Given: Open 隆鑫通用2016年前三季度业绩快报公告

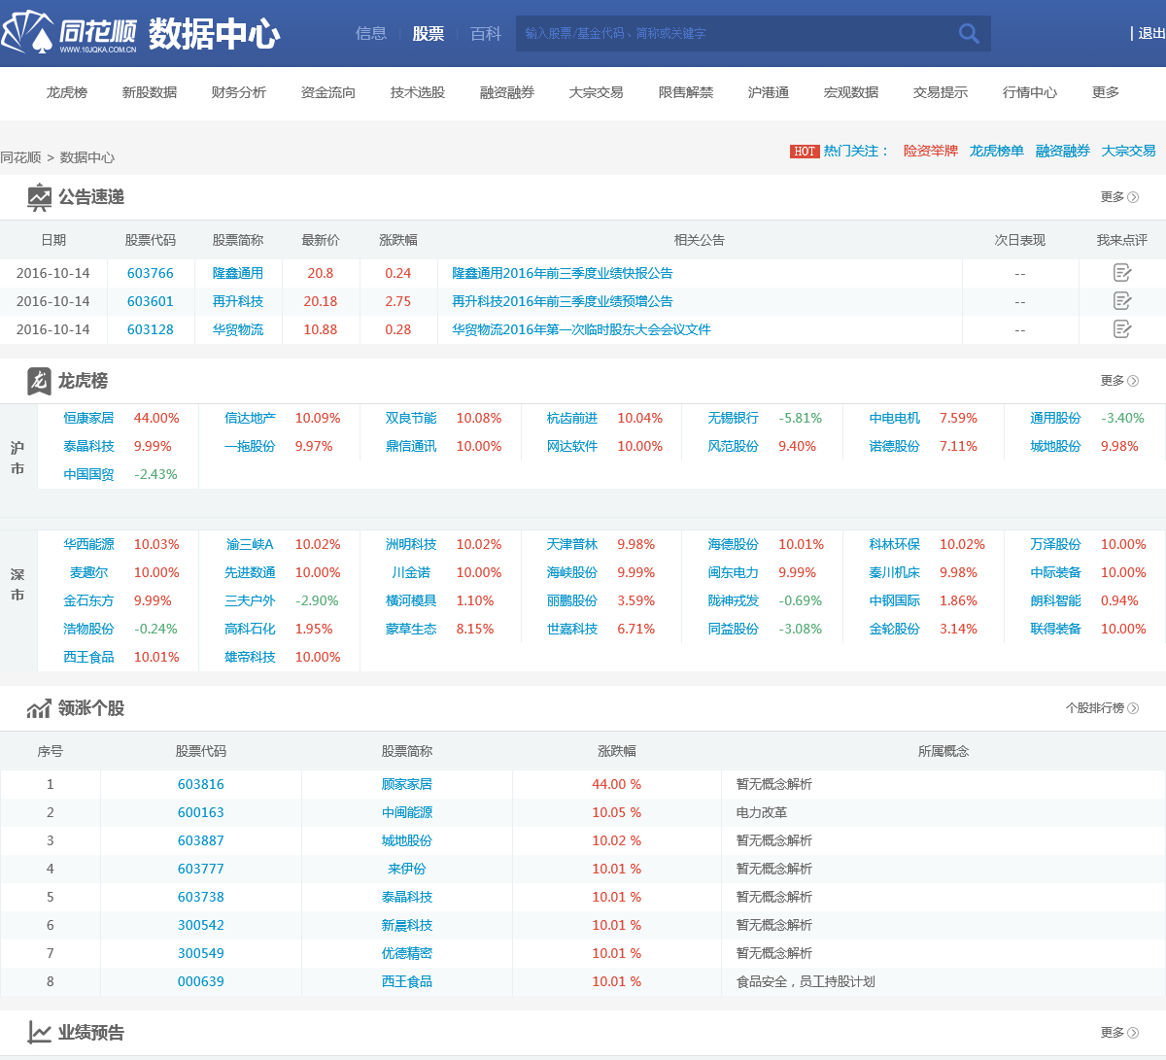Looking at the screenshot, I should [563, 273].
